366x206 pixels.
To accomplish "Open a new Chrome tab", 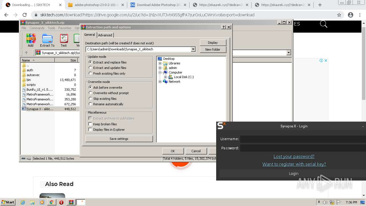I will tap(320, 5).
